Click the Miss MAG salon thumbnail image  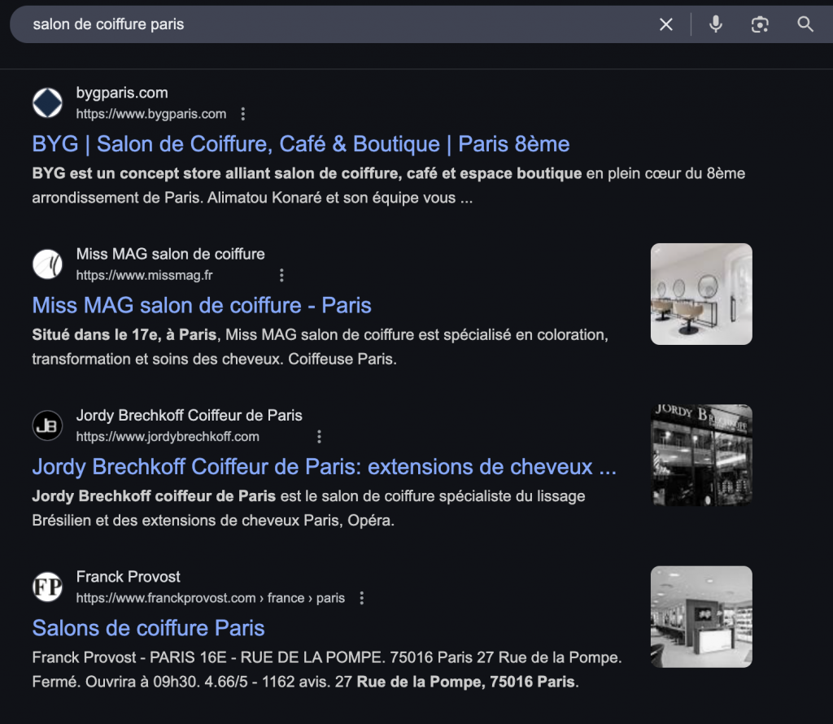click(x=701, y=294)
